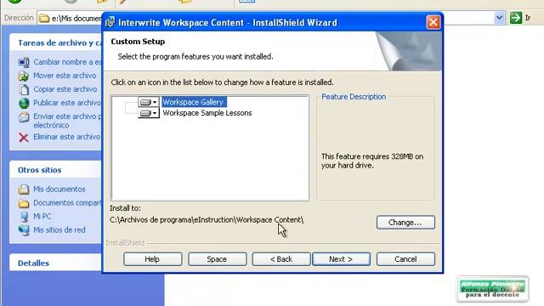Screen dimensions: 544x306
Task: Open Explorer address bar dropdown arrow
Action: [499, 18]
